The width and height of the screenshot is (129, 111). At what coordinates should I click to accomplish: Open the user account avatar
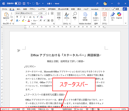[x=105, y=3]
